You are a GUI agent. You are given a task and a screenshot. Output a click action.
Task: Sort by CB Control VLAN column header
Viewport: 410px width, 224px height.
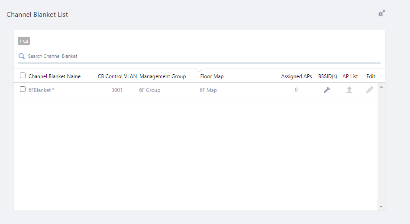[x=117, y=76]
